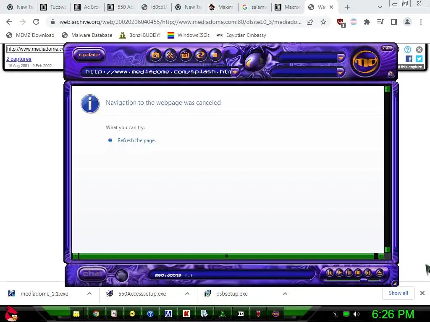This screenshot has width=430, height=322.
Task: Share capture on Twitter icon
Action: click(419, 59)
